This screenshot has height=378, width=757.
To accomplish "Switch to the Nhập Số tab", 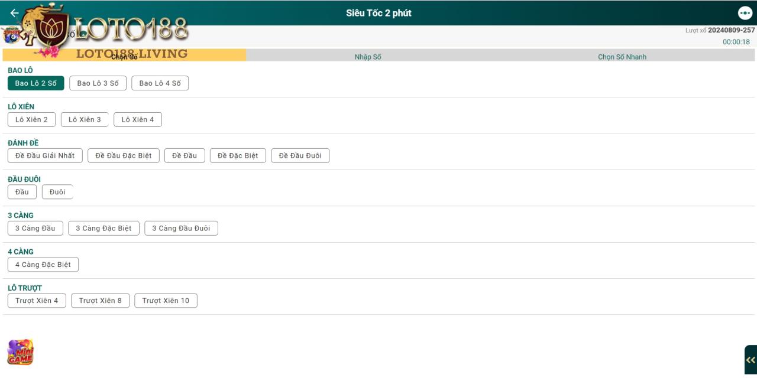I will point(368,57).
